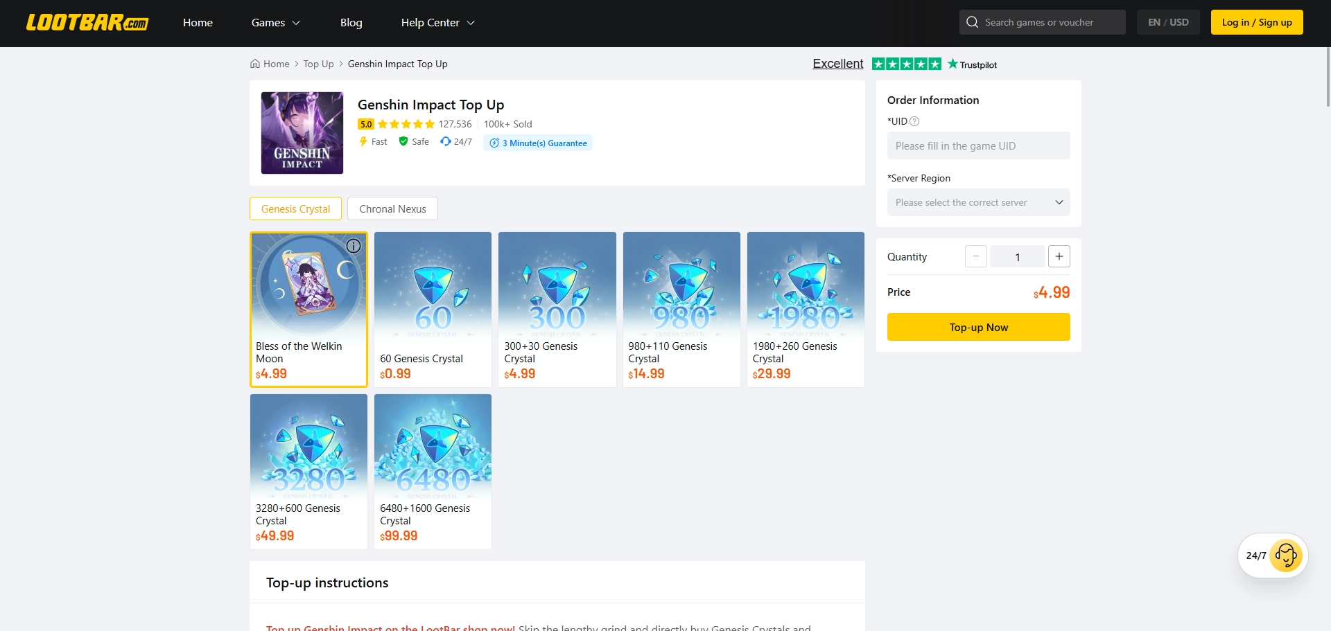Click the Top-up instructions heading
This screenshot has height=631, width=1331.
(x=327, y=583)
